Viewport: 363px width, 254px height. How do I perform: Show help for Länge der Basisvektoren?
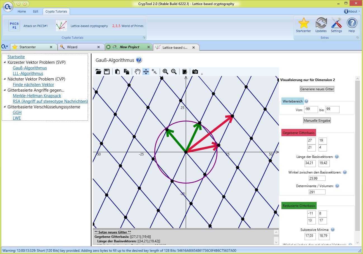(x=336, y=157)
